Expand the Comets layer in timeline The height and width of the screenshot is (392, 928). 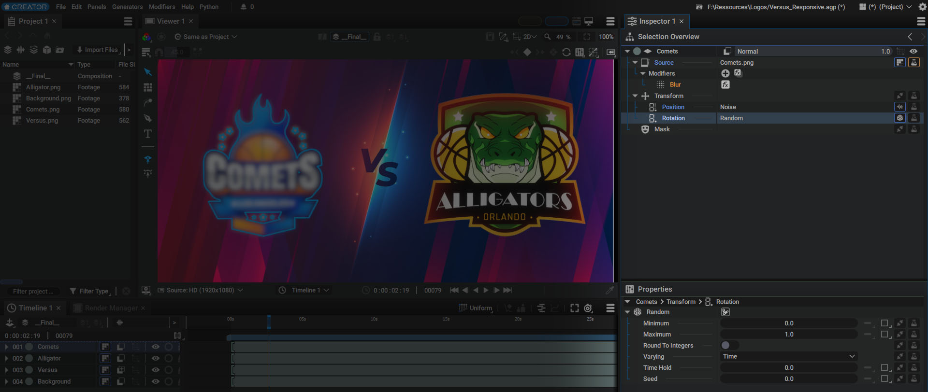(6, 347)
